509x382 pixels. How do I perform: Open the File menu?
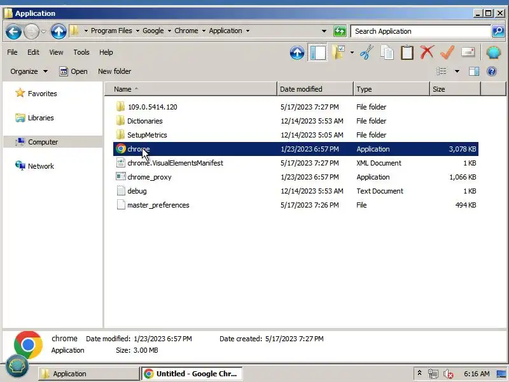(x=12, y=52)
